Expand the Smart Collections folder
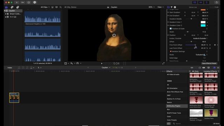The height and width of the screenshot is (126, 224). tap(6, 14)
